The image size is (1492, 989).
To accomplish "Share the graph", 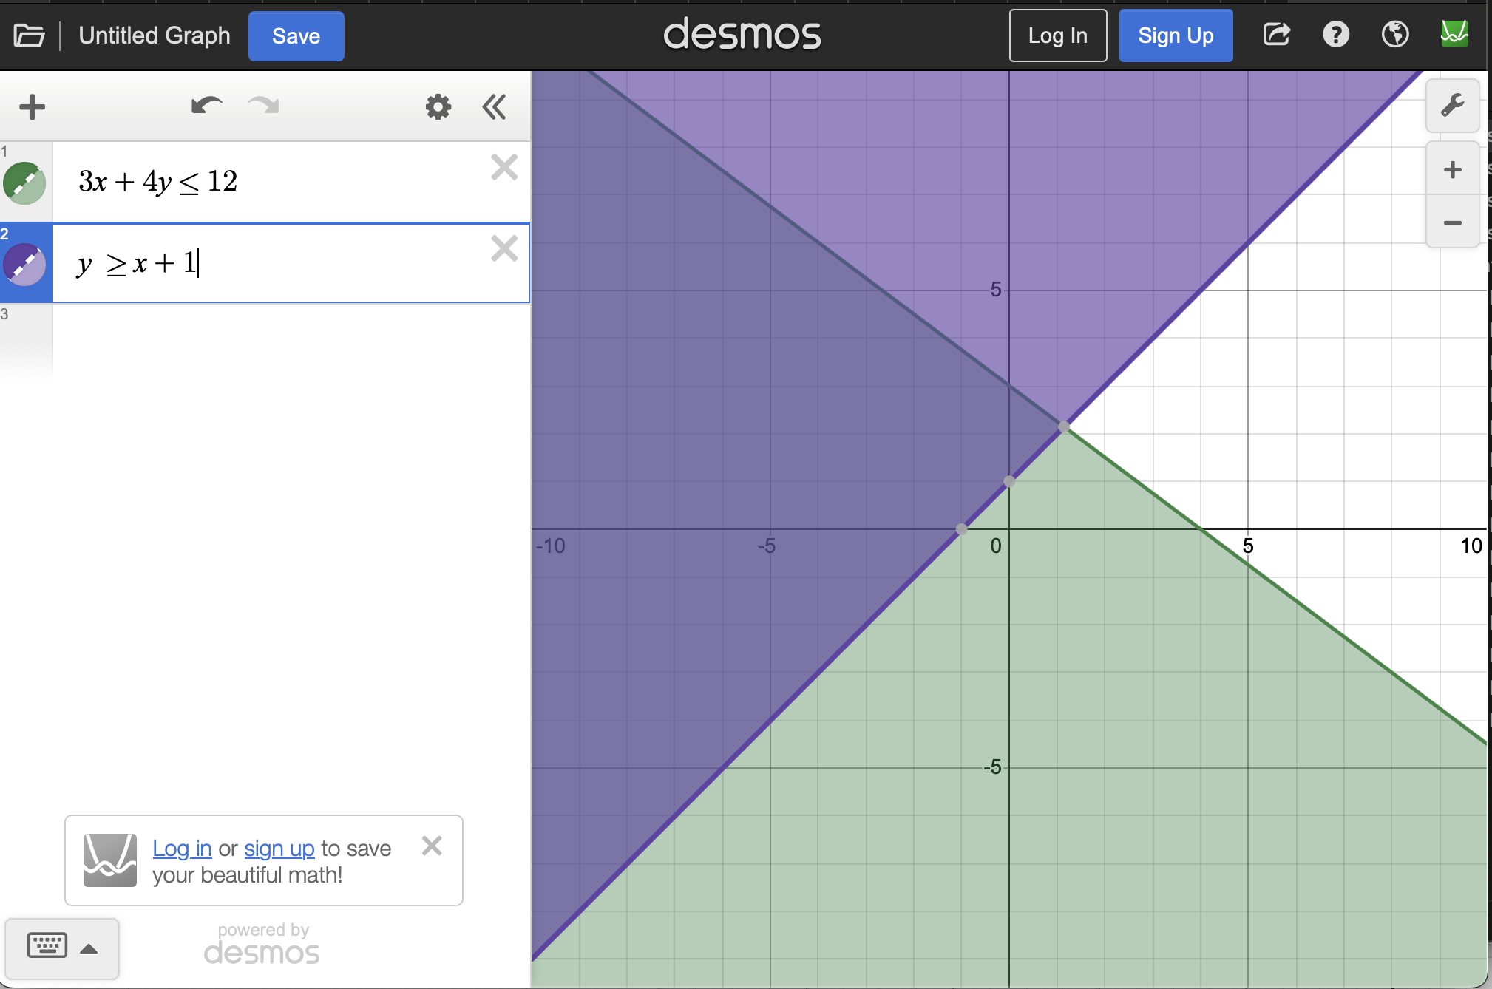I will [1277, 35].
